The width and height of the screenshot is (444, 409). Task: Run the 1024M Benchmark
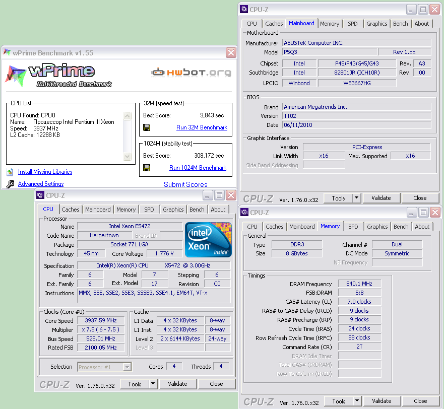pyautogui.click(x=198, y=168)
